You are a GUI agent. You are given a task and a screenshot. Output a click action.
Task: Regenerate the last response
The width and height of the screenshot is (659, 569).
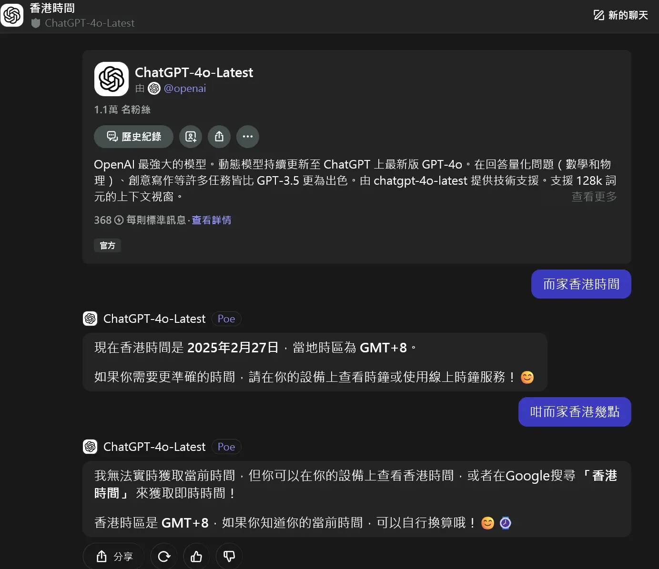(164, 556)
